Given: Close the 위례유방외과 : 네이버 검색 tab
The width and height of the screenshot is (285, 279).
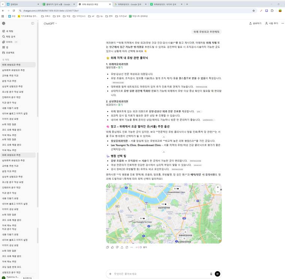Looking at the screenshot, I should pyautogui.click(x=181, y=4).
